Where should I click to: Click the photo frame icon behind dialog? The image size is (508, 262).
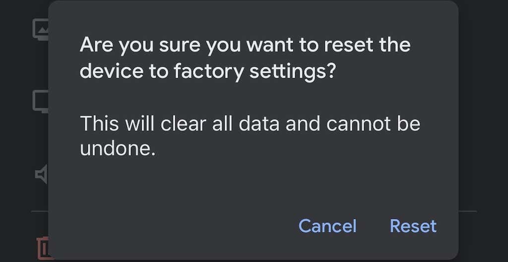pyautogui.click(x=41, y=30)
